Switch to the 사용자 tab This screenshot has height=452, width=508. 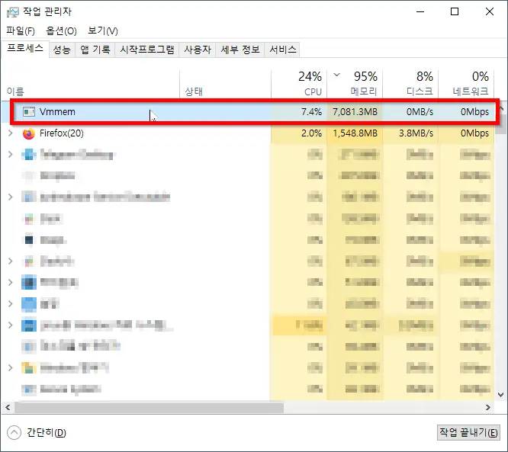pyautogui.click(x=198, y=50)
